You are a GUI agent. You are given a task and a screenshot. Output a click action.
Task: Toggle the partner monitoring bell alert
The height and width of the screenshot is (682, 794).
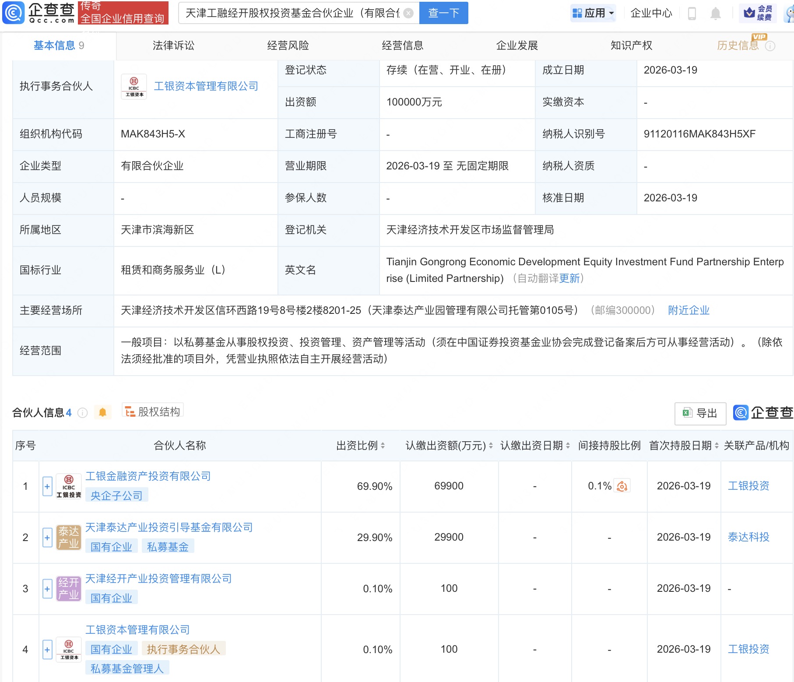pos(102,412)
